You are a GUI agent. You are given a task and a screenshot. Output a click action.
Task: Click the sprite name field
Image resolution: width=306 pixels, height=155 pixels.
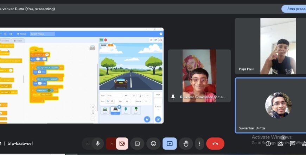(114, 96)
